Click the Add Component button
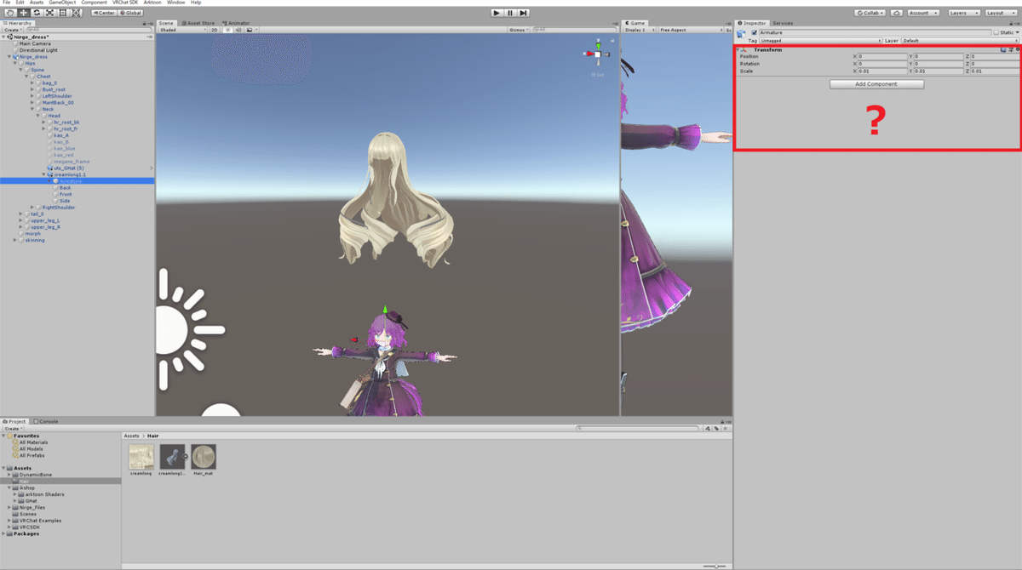1022x570 pixels. tap(876, 84)
